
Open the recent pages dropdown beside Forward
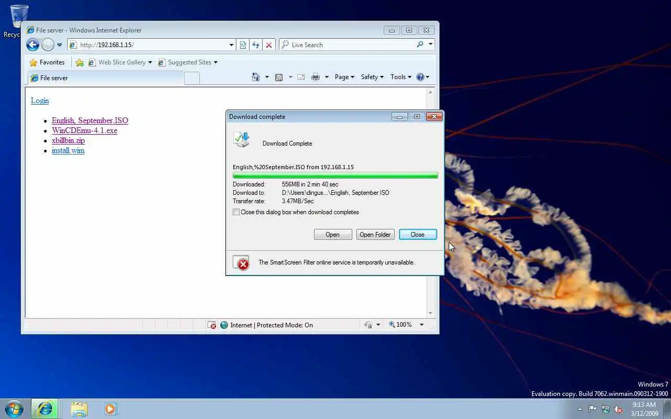[x=59, y=45]
